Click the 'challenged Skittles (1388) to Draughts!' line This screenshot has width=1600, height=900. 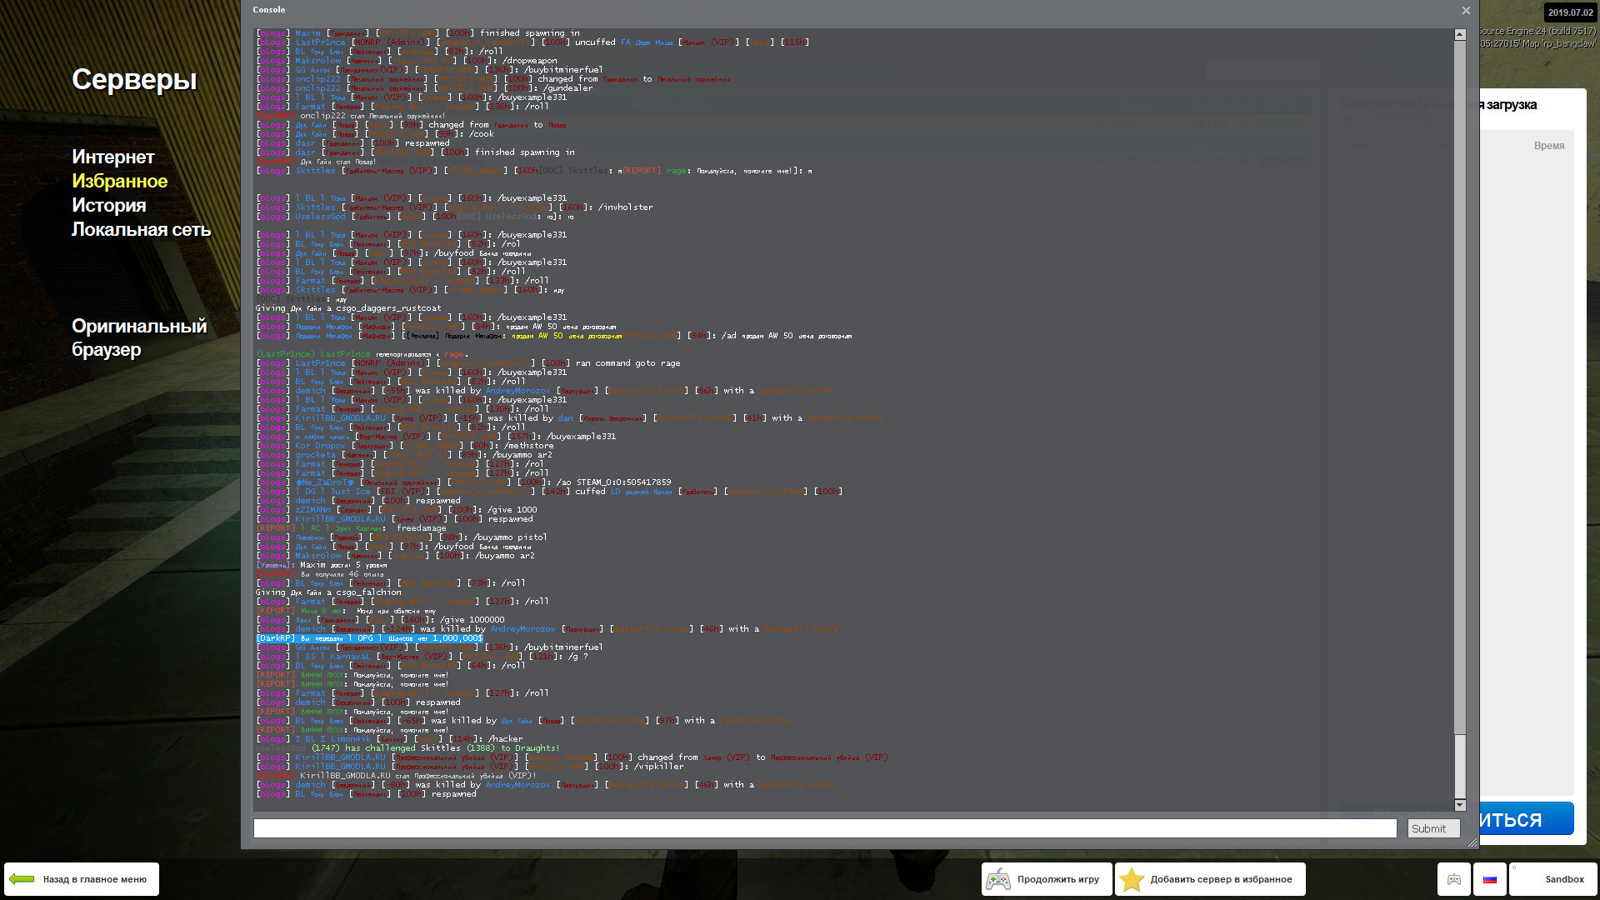point(408,748)
